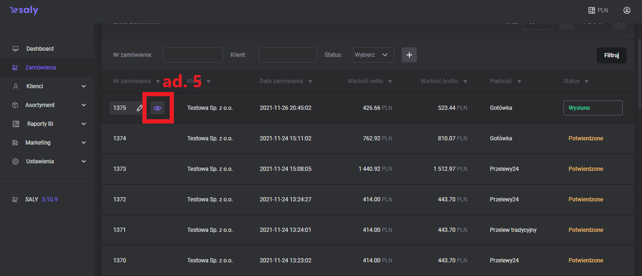This screenshot has height=276, width=642.
Task: Sort by Data zamówienia column header
Action: click(x=281, y=81)
